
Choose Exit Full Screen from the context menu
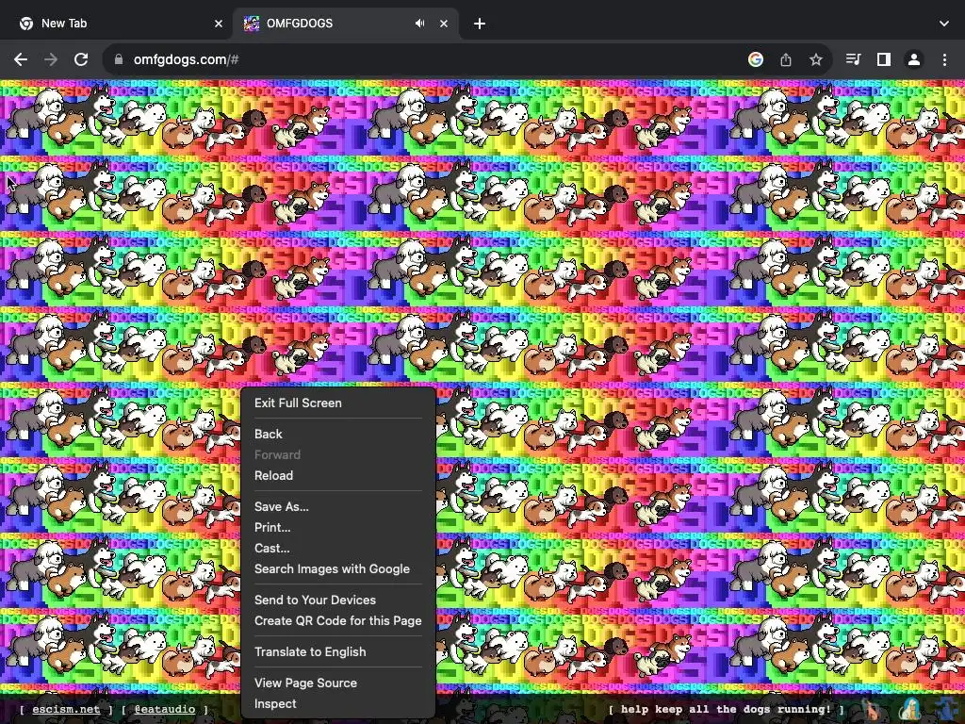pyautogui.click(x=338, y=403)
